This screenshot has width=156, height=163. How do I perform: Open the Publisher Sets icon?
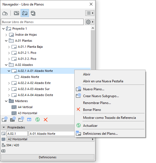(33, 13)
